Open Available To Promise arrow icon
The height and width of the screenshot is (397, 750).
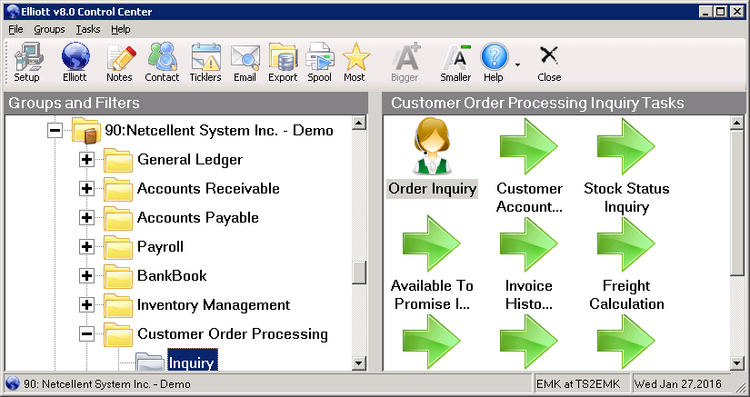[432, 243]
